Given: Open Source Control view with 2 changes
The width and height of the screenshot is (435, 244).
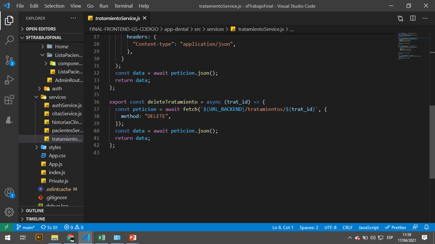Looking at the screenshot, I should point(9,60).
